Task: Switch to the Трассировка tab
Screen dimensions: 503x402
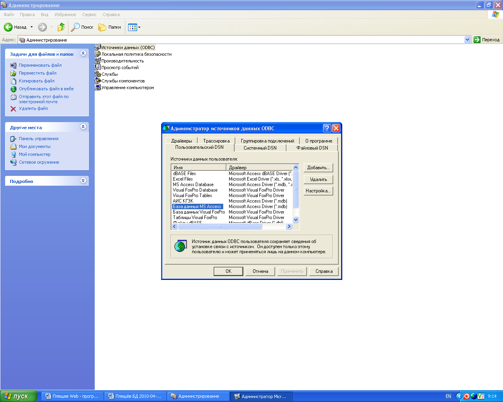Action: coord(217,141)
